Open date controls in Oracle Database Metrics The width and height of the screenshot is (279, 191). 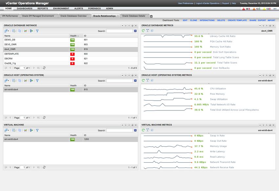(x=147, y=31)
